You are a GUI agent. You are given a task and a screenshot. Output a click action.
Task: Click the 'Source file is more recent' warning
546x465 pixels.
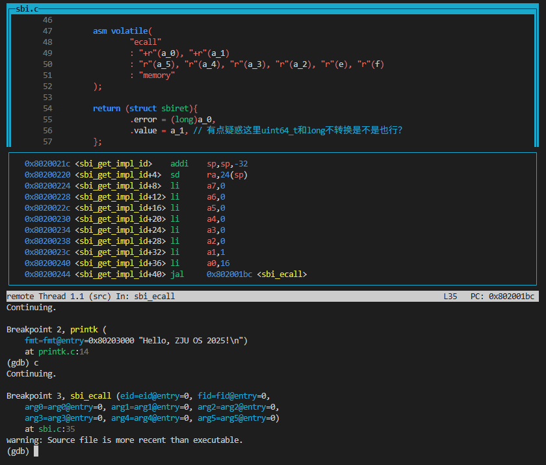[124, 440]
